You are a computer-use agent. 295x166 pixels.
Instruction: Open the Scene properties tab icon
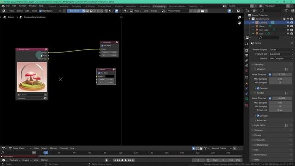[247, 65]
